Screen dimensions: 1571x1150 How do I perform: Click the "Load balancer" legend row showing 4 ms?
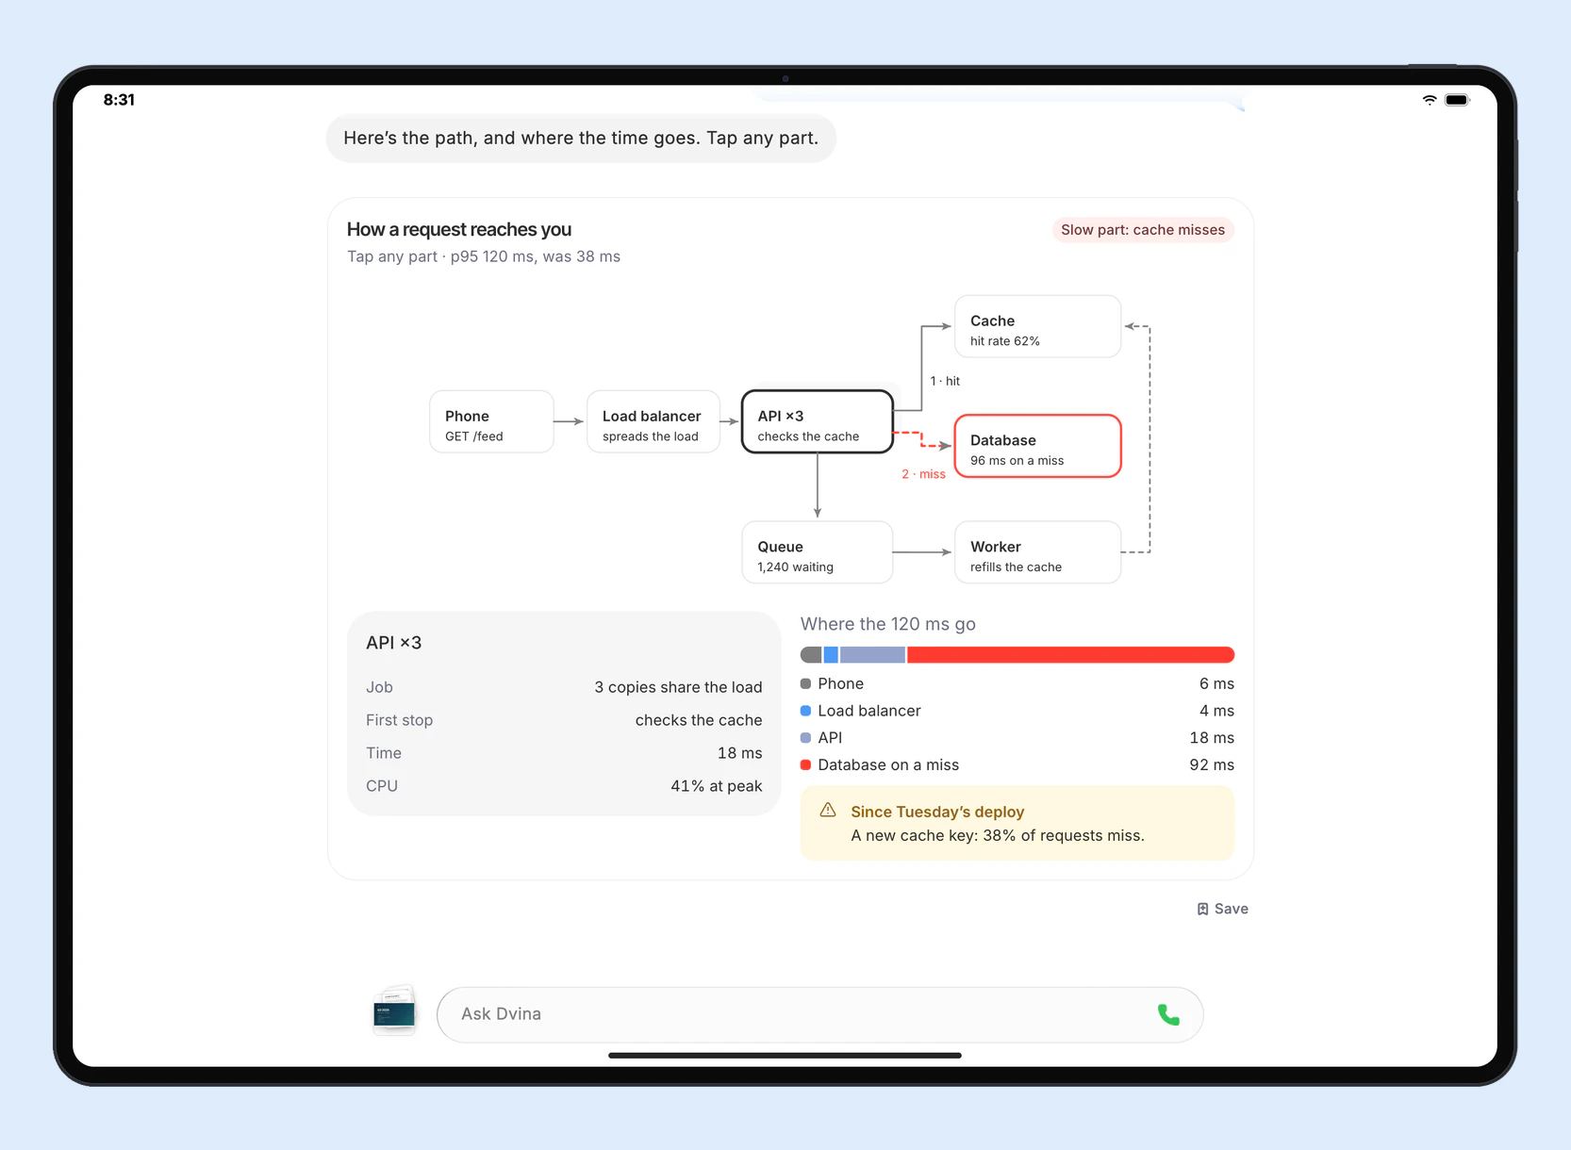[1017, 711]
